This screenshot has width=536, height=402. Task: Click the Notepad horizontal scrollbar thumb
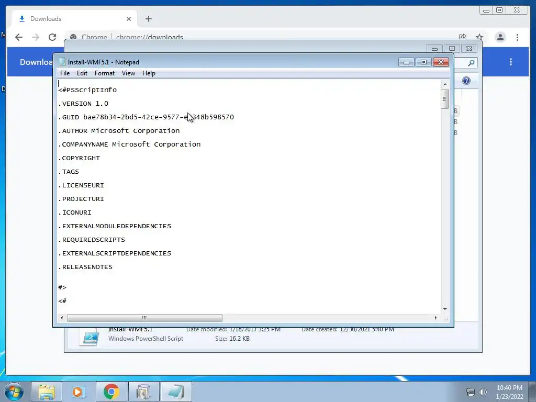[x=144, y=318]
